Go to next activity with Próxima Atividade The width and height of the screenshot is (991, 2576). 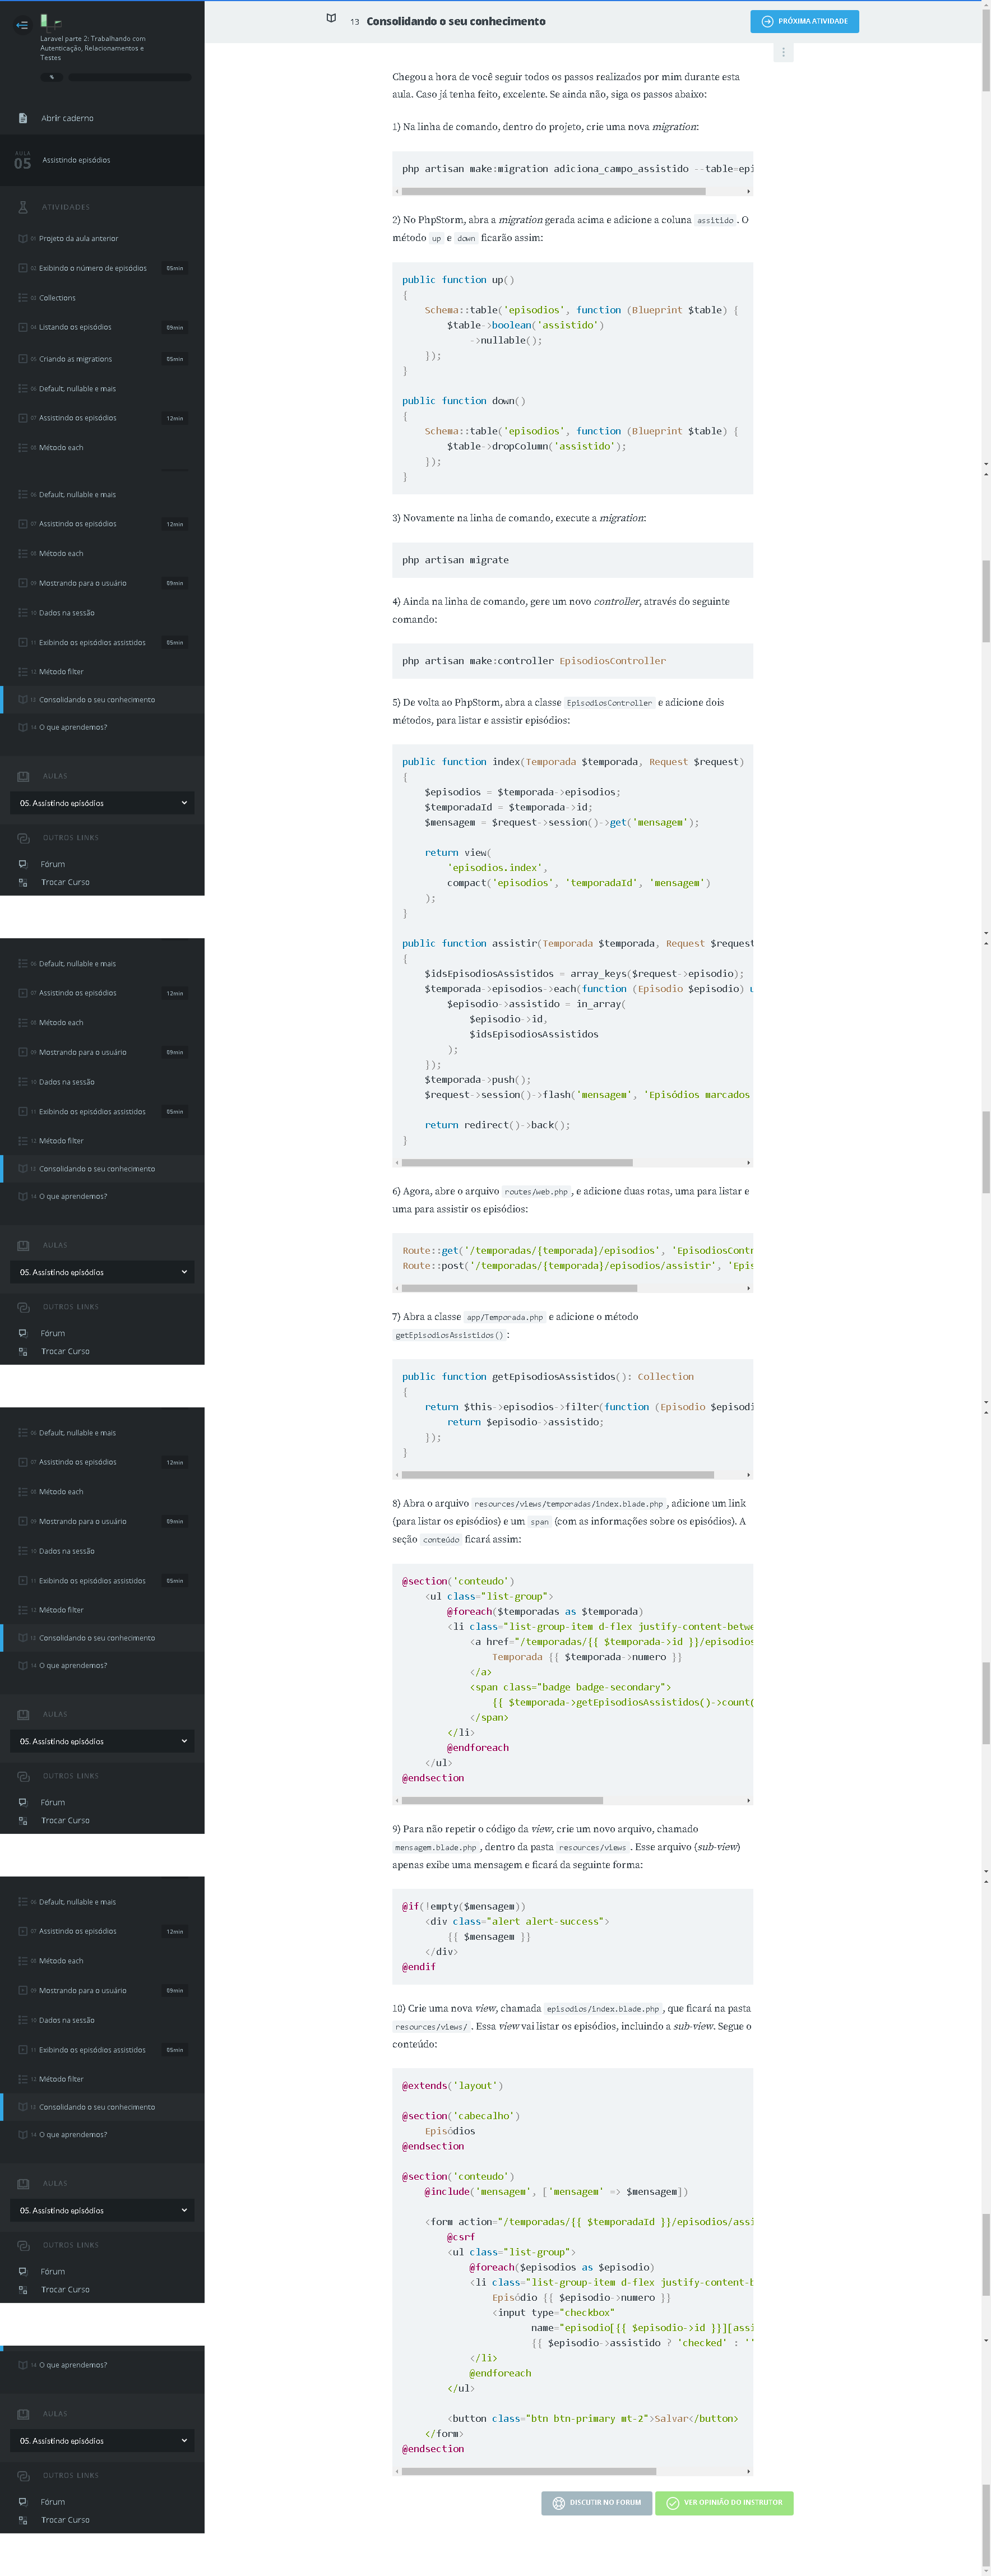tap(804, 21)
